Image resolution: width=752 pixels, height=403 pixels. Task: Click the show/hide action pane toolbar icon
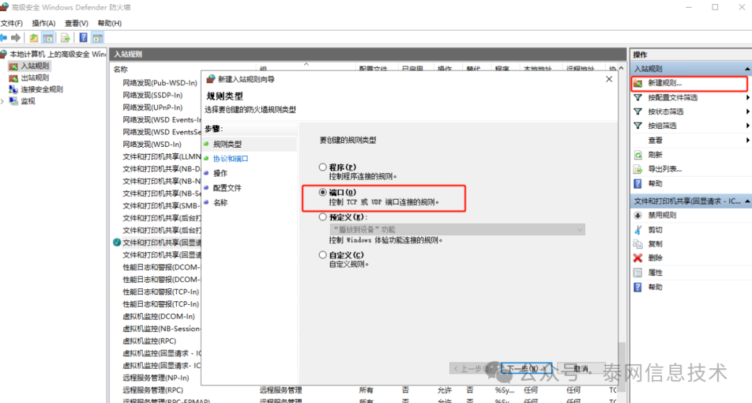(x=98, y=38)
